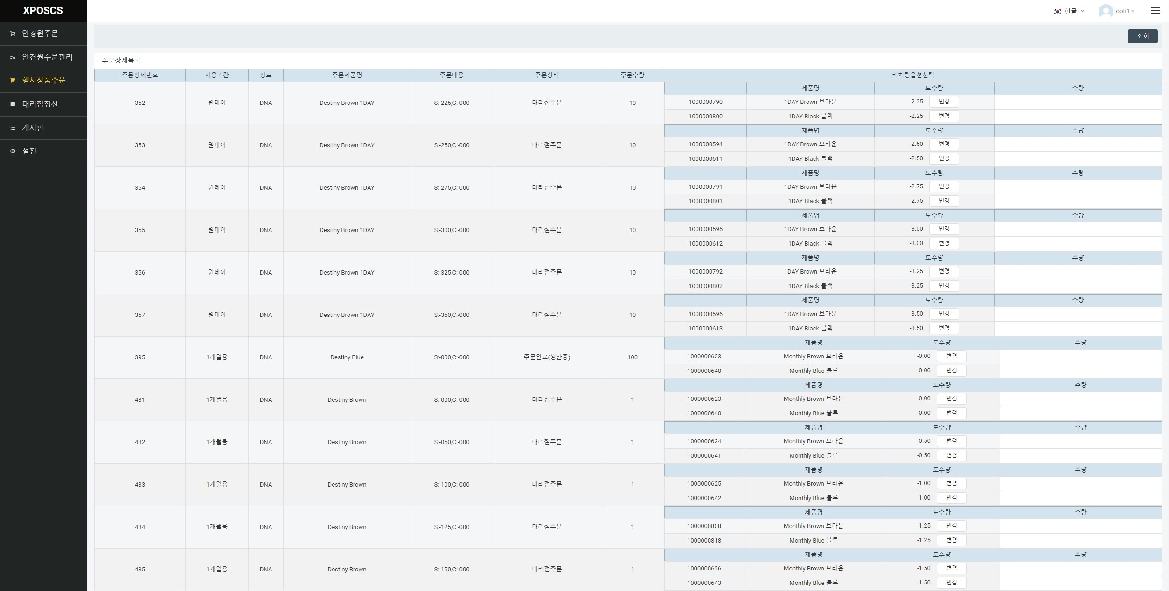Click the XPOSCS logo
1169x591 pixels.
click(x=43, y=10)
